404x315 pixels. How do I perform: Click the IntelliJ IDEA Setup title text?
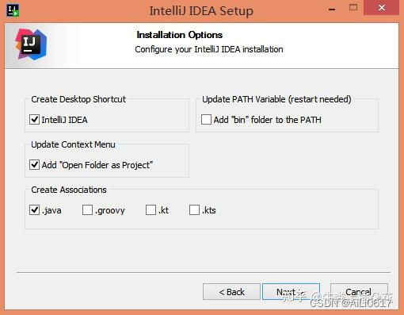[x=201, y=11]
